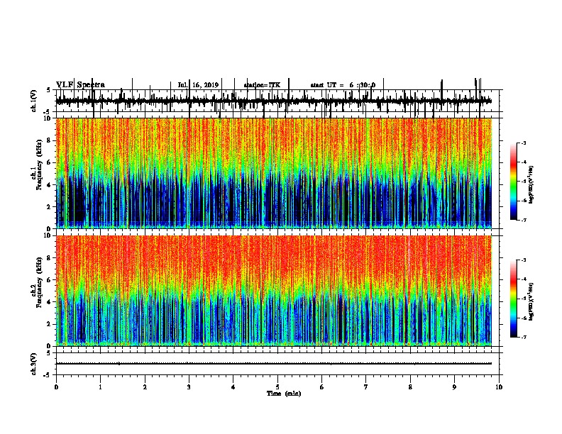The width and height of the screenshot is (562, 434).
Task: Click inside the ch.1 frequency spectrogram panel
Action: [x=273, y=173]
